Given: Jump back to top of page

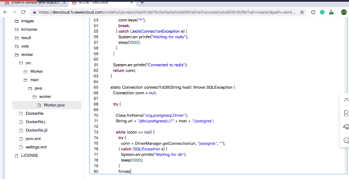Looking at the screenshot, I should pyautogui.click(x=346, y=100).
